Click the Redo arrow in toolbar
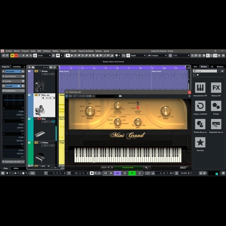 7,56
